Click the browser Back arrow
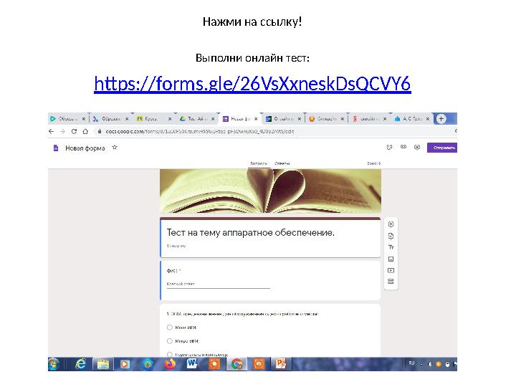 [52, 131]
